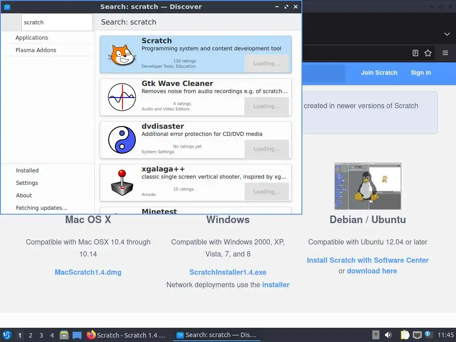
Task: Switch to virtual desktop 1
Action: point(20,335)
